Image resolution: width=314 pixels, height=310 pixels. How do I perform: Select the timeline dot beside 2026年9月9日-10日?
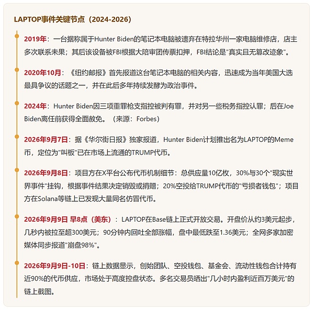coord(17,263)
